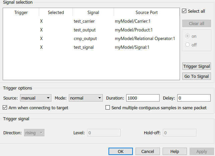
Task: Select the test_signal row
Action: [x=84, y=47]
